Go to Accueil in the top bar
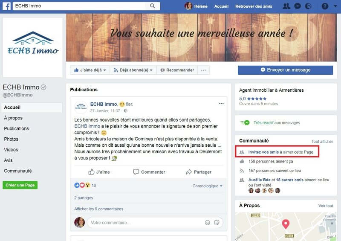The image size is (341, 241). coord(221,6)
